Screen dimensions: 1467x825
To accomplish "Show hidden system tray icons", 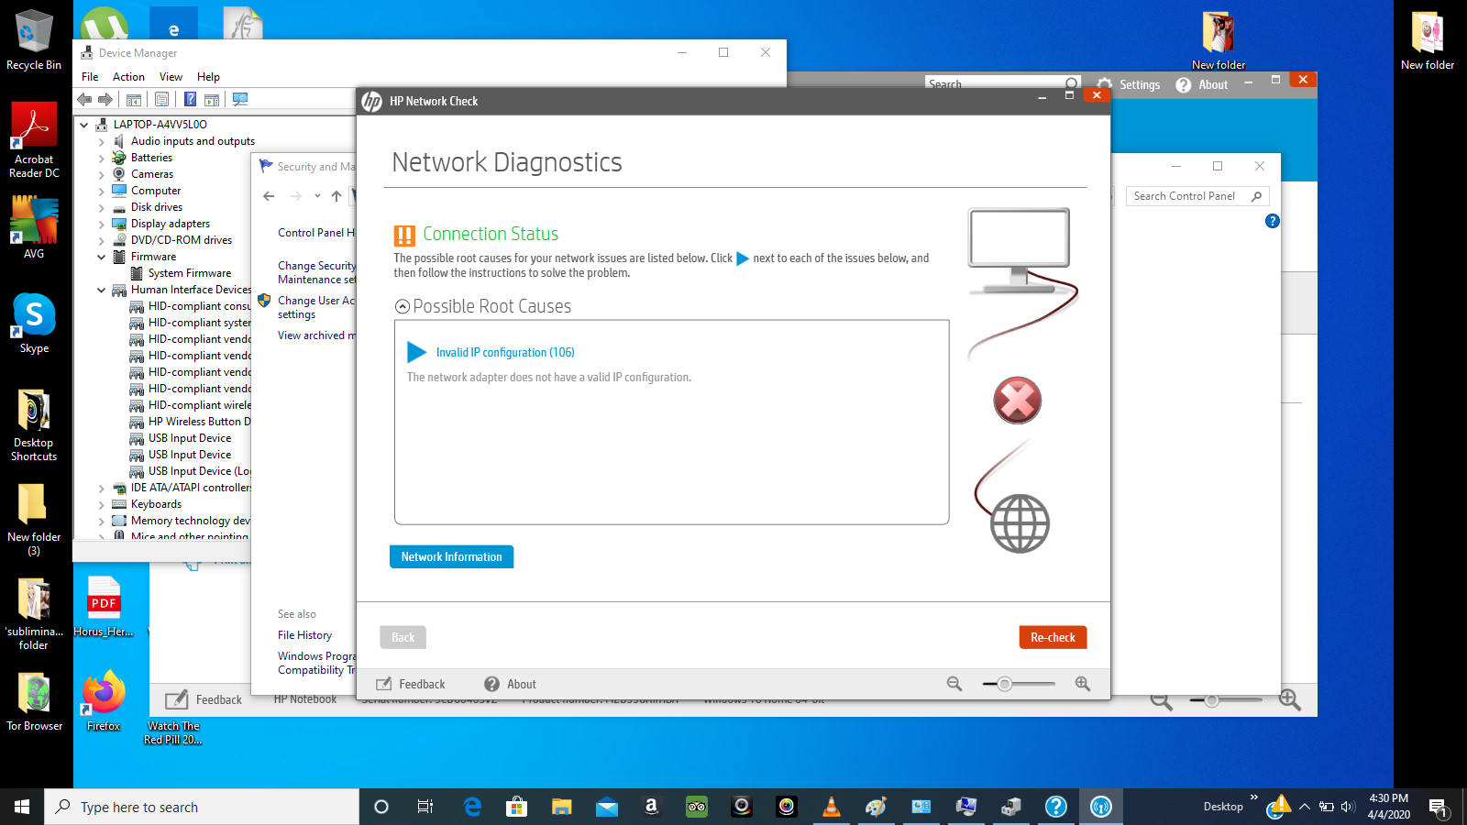I will pyautogui.click(x=1305, y=808).
